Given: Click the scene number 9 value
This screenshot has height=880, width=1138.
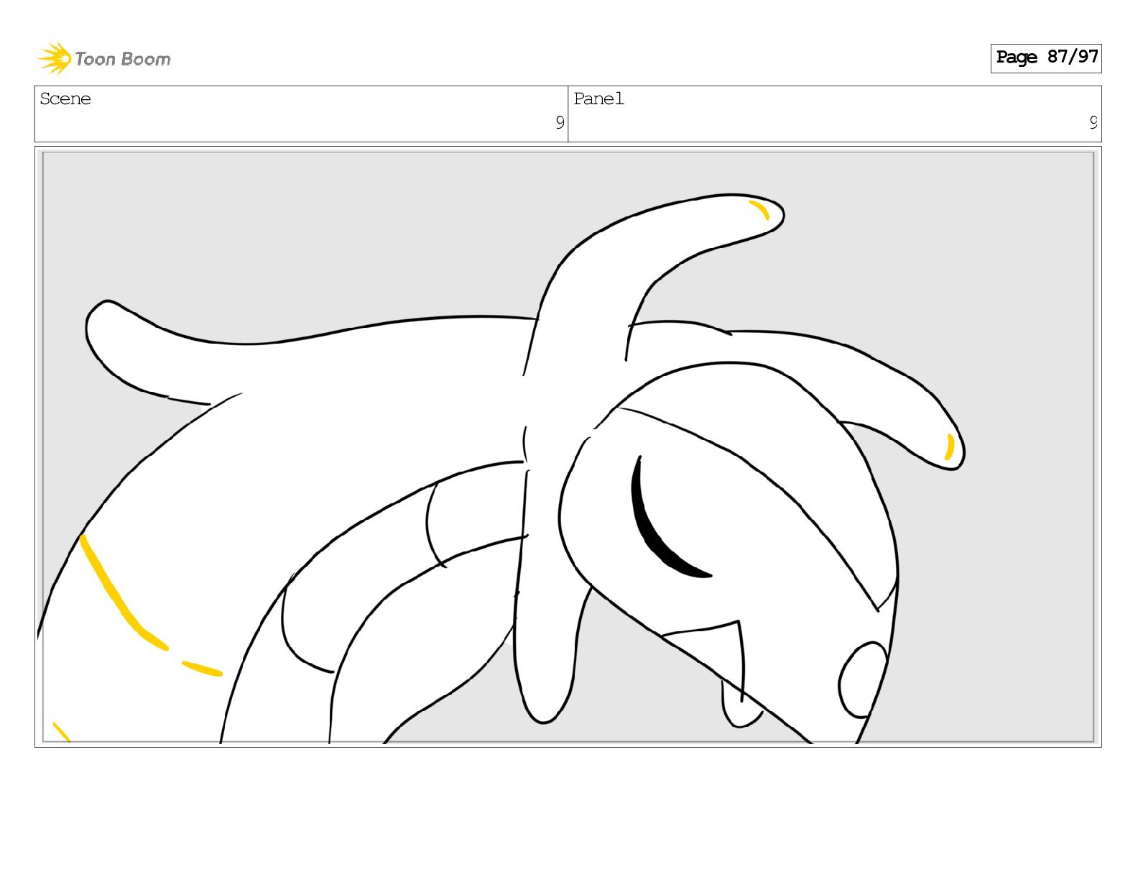Looking at the screenshot, I should [x=560, y=123].
